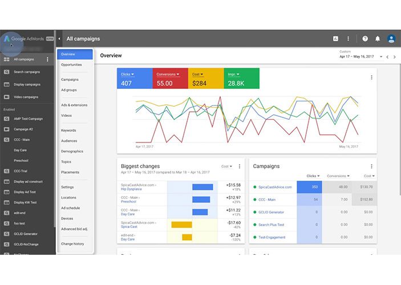
Task: Click the Hip Dysplasia blue change bar
Action: click(x=202, y=187)
